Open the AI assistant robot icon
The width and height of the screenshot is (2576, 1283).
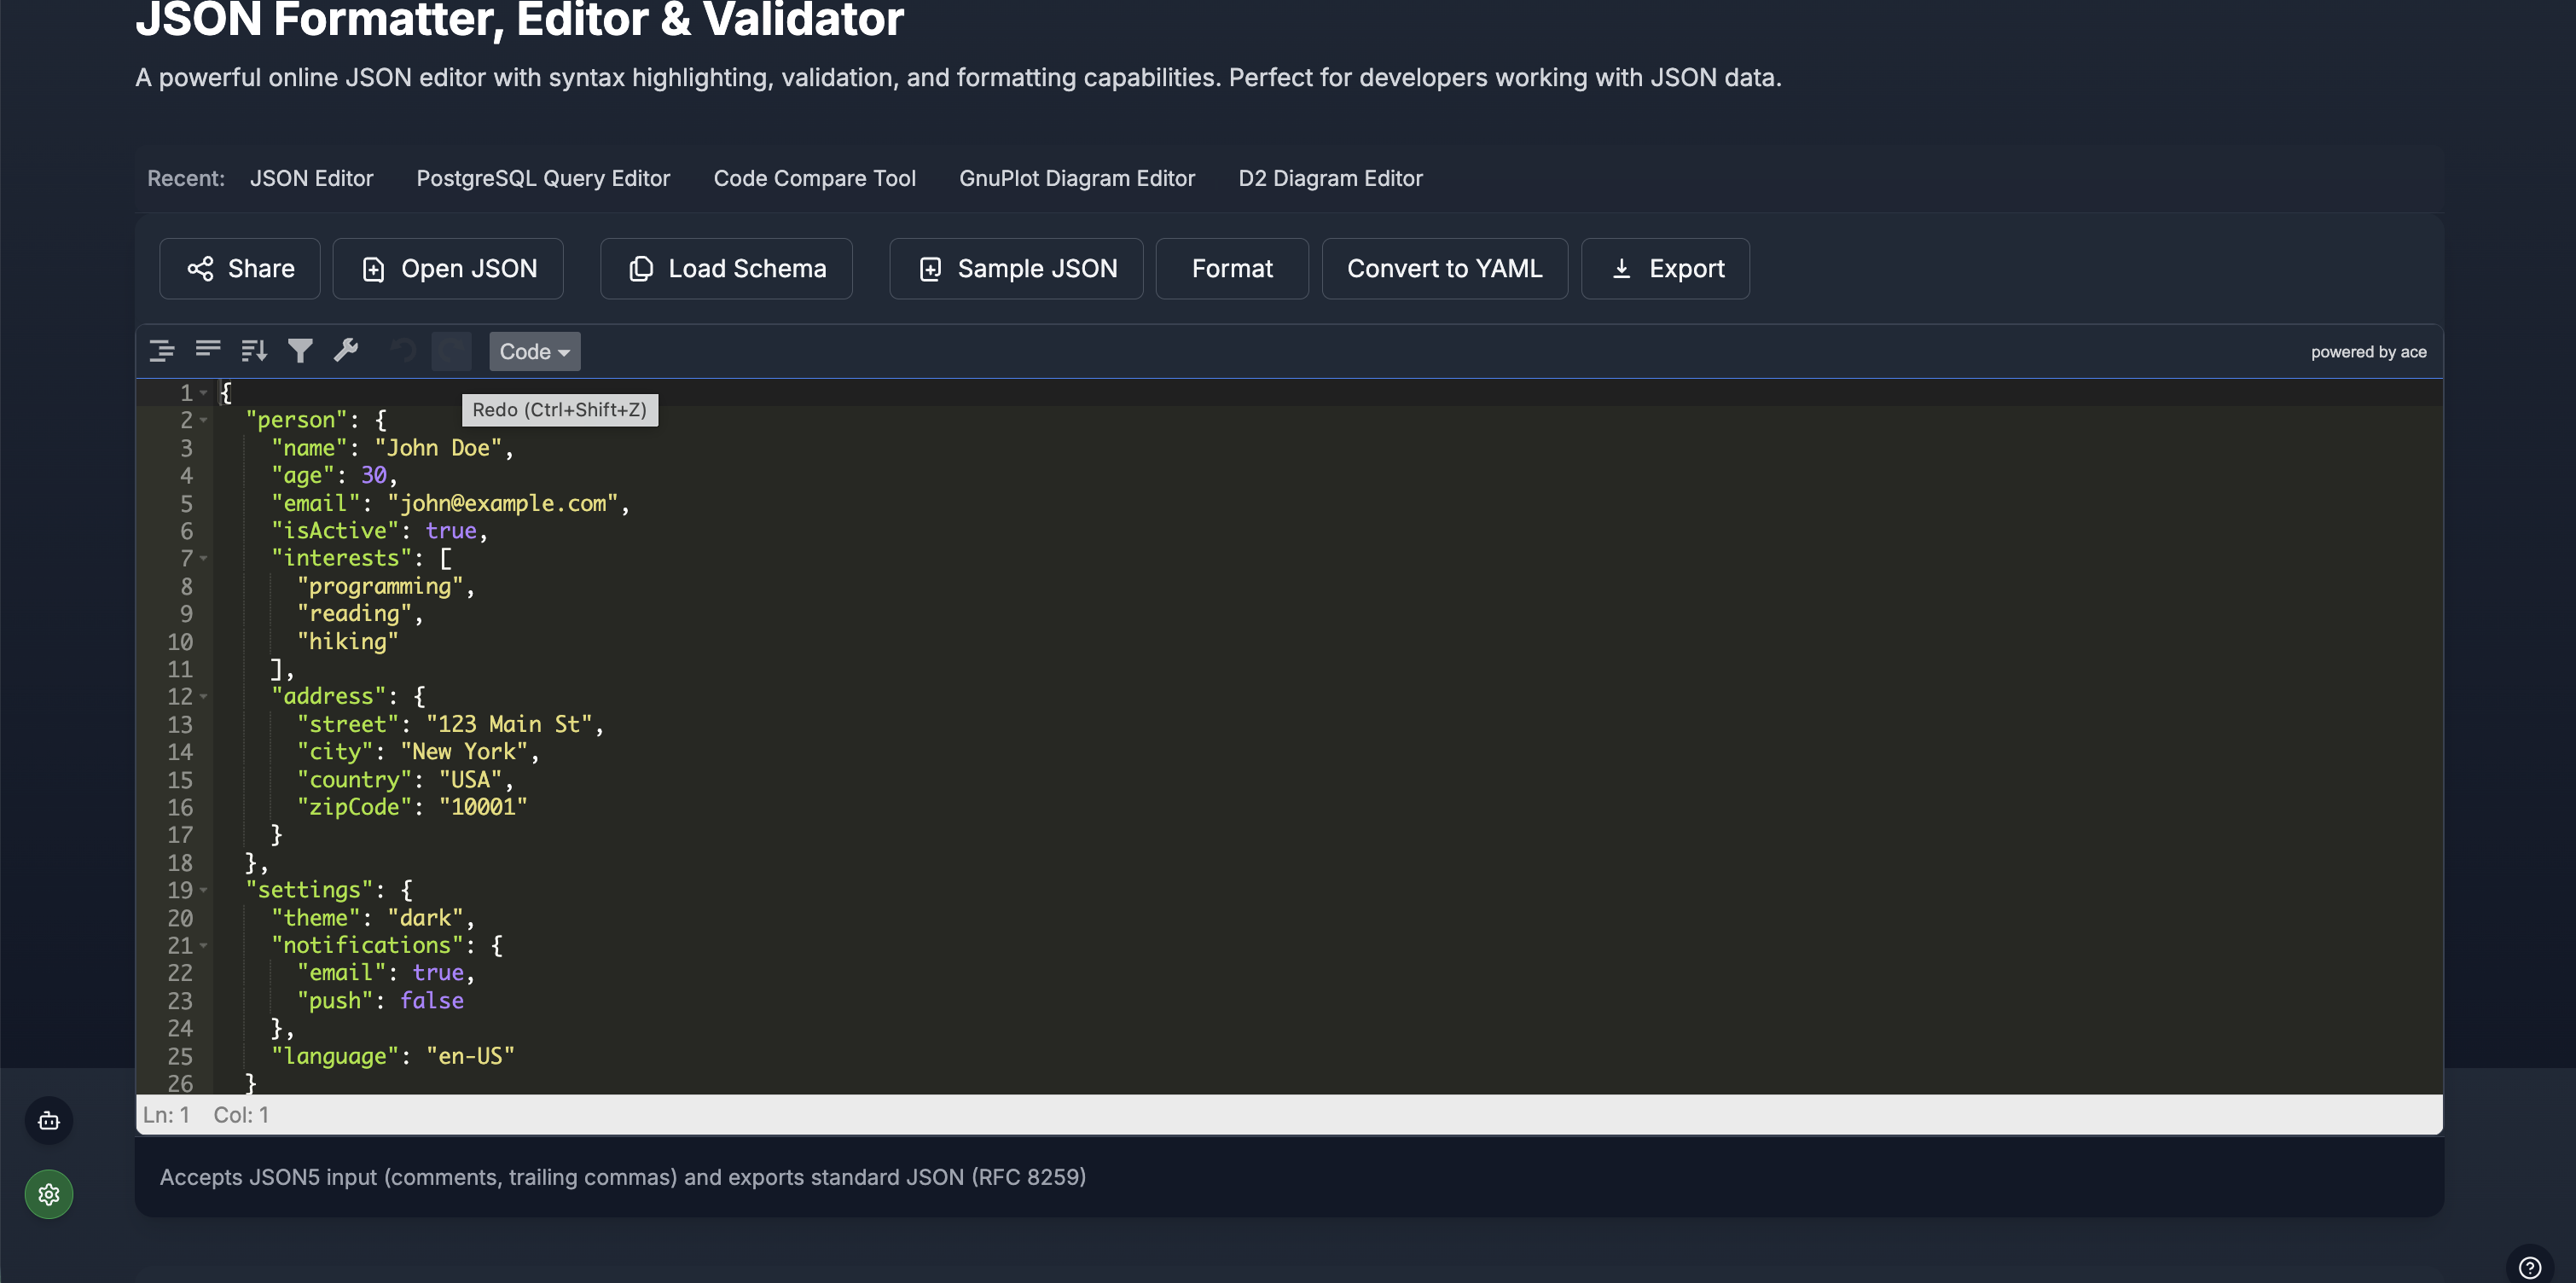click(48, 1120)
